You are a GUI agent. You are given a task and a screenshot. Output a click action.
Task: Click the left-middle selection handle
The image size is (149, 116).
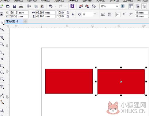point(96,82)
